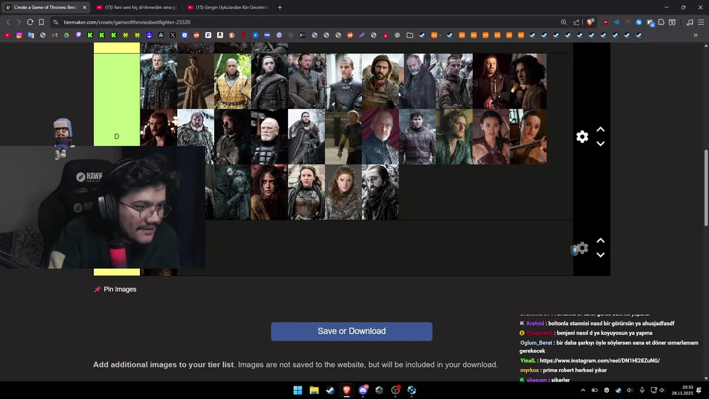Select the Tywin Lannister character image in D tier
This screenshot has width=709, height=399.
(x=381, y=137)
